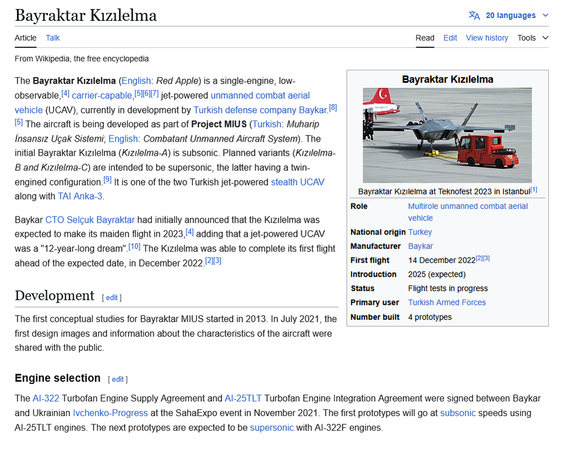The width and height of the screenshot is (563, 451).
Task: Follow the Ivchenko-Progress link
Action: (110, 413)
